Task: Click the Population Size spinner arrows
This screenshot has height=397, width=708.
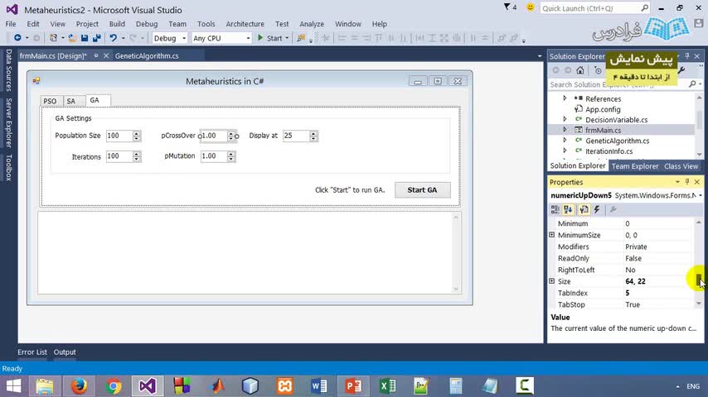Action: [136, 136]
